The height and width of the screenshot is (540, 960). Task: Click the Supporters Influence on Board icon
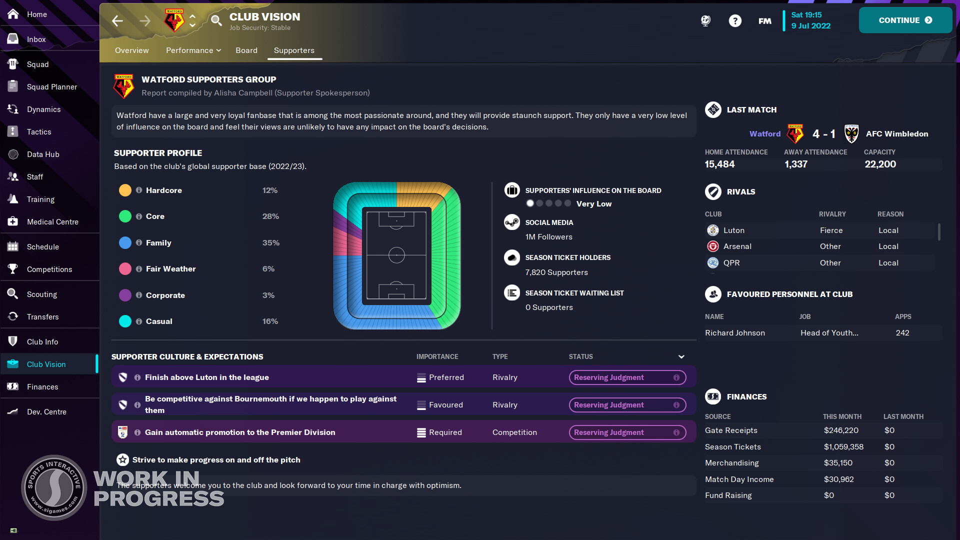coord(512,190)
